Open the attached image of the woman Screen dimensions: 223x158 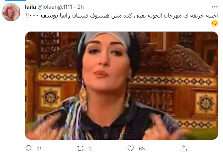click(122, 86)
